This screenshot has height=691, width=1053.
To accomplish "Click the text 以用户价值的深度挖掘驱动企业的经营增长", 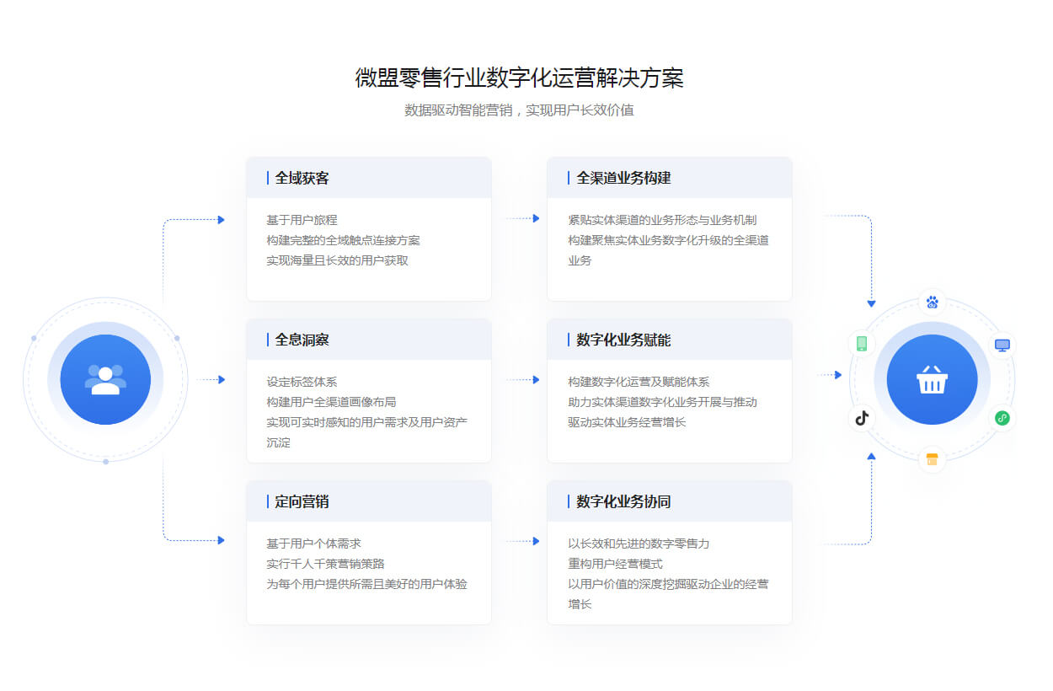I will click(668, 594).
